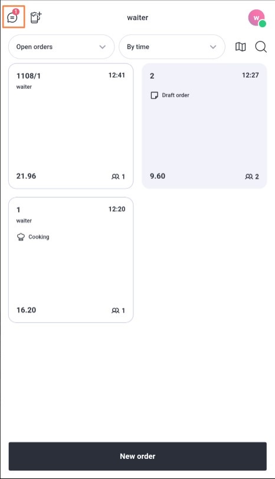Screen dimensions: 275x479
Task: Expand the chevron in Open orders filter
Action: tap(103, 47)
